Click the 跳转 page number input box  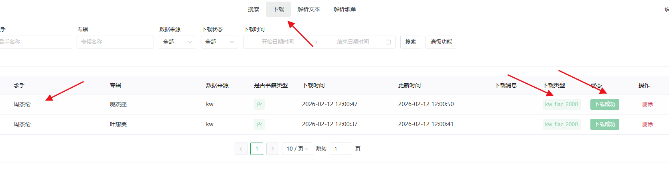[x=341, y=149]
